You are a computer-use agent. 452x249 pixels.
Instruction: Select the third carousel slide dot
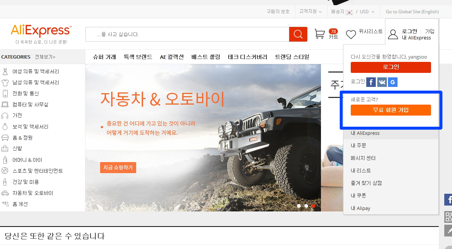point(314,206)
